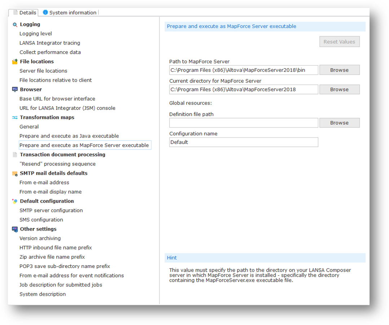Select File locations relative to client
Screen dimensions: 389x325
[56, 80]
